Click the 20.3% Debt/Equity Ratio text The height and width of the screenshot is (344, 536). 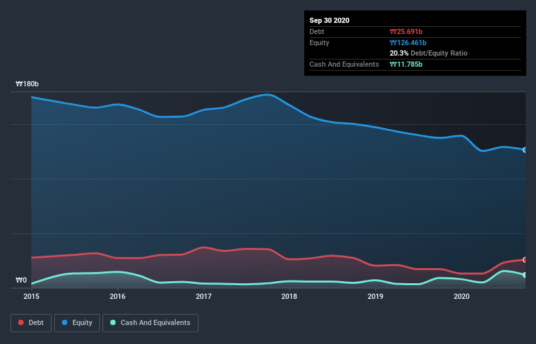click(x=428, y=53)
